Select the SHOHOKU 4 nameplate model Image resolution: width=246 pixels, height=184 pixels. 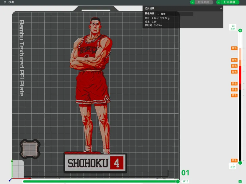95,163
